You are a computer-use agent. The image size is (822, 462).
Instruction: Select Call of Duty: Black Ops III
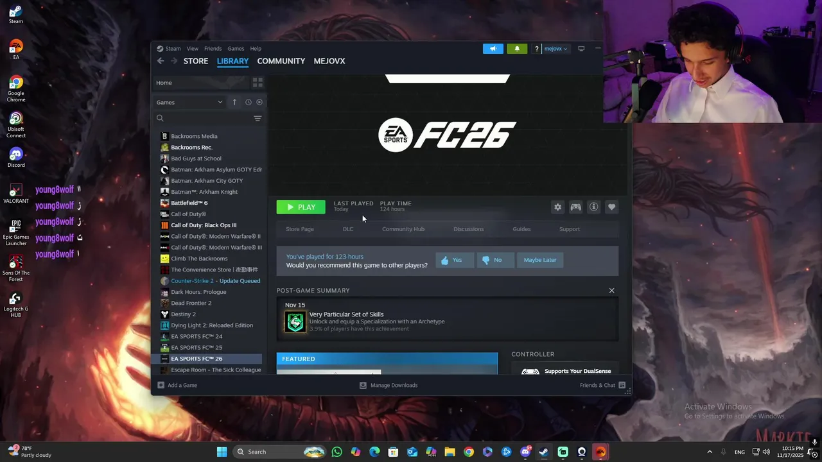(207, 225)
